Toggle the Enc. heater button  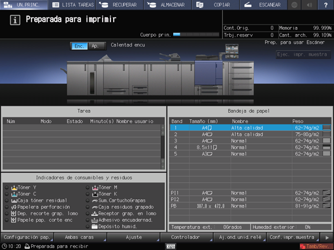point(79,46)
